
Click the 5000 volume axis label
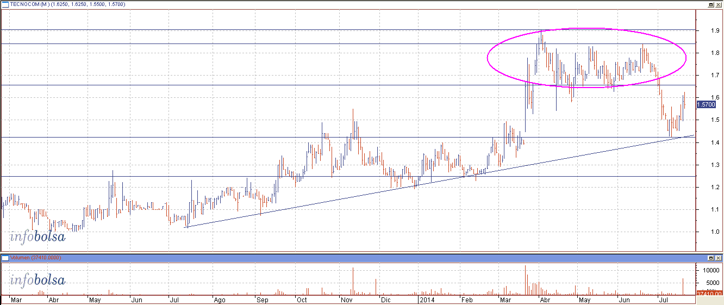click(713, 283)
